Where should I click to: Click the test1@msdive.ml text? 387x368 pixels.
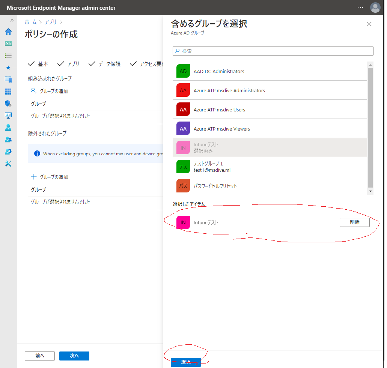tap(212, 170)
